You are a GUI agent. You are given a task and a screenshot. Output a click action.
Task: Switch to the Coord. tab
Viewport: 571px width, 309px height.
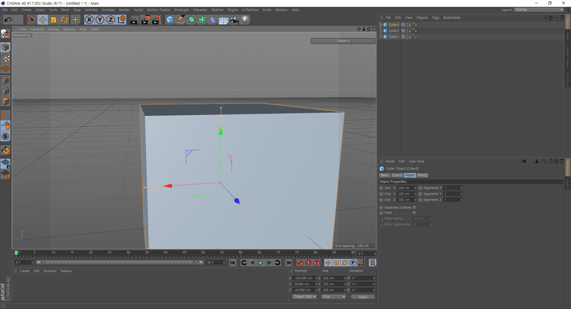pyautogui.click(x=397, y=175)
